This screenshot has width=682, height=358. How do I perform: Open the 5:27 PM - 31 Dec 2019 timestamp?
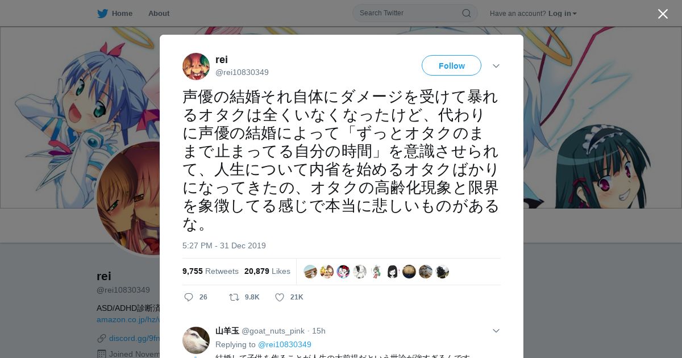(224, 245)
